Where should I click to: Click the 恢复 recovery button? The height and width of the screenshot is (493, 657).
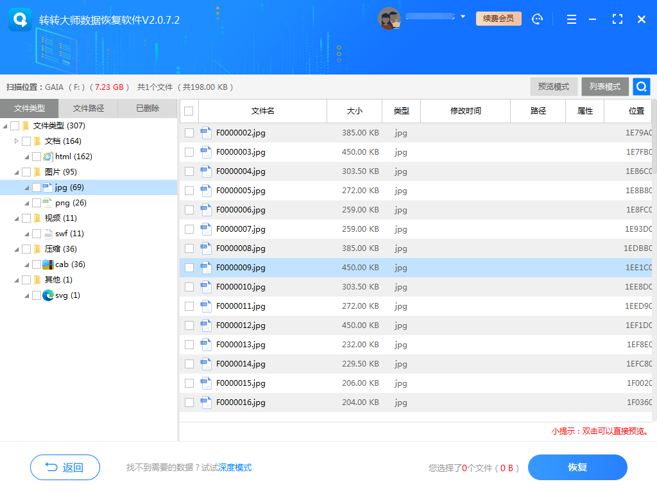coord(577,467)
